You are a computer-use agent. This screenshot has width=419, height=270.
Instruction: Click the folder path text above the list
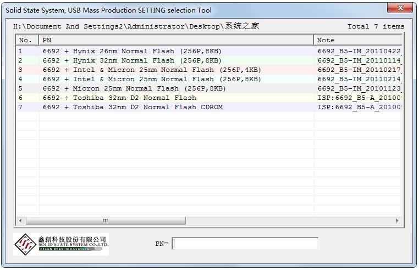[136, 26]
